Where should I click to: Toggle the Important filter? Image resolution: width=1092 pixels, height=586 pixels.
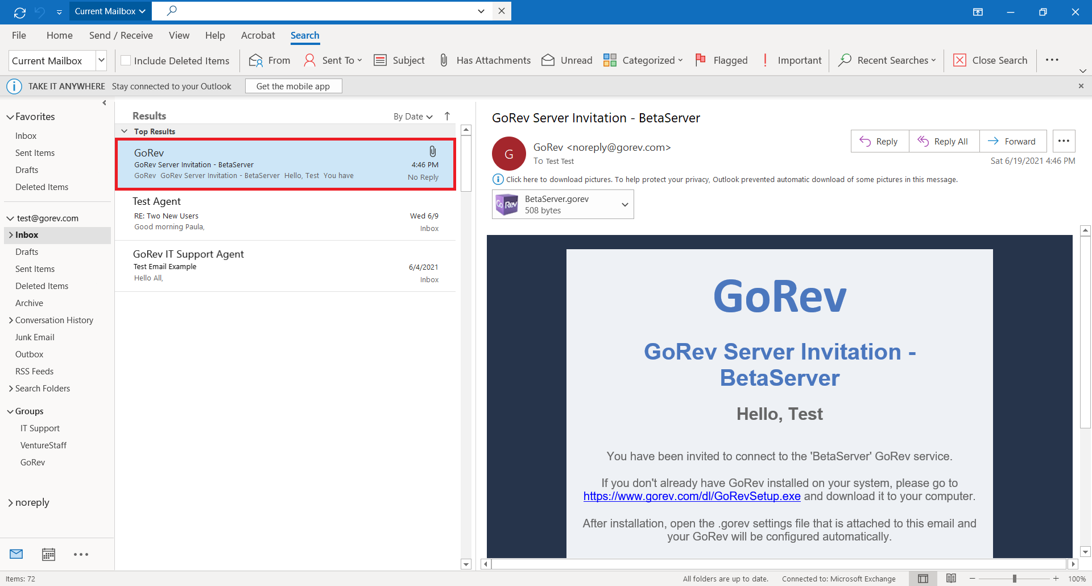click(791, 60)
